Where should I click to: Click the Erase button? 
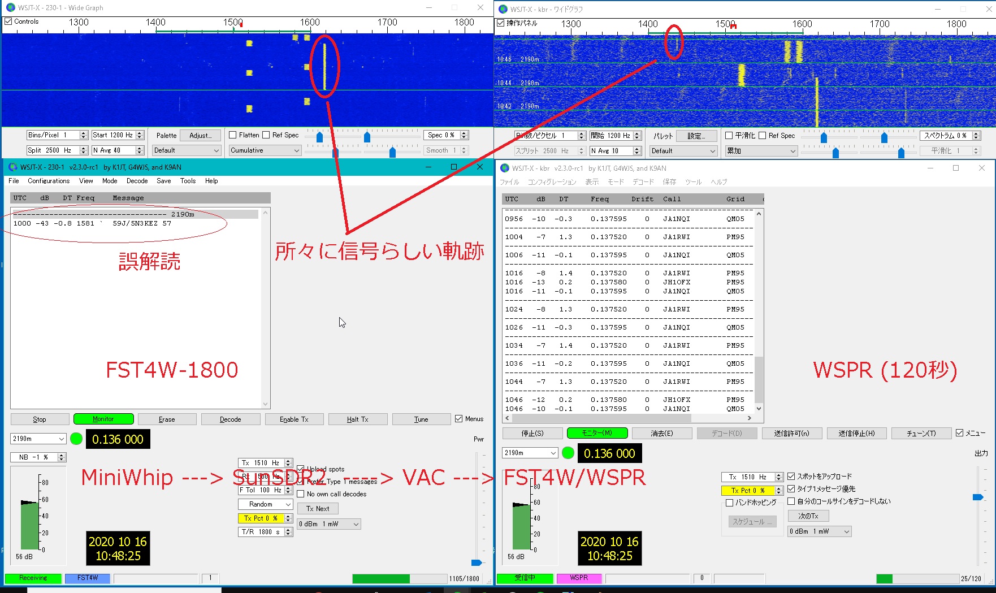click(x=167, y=419)
